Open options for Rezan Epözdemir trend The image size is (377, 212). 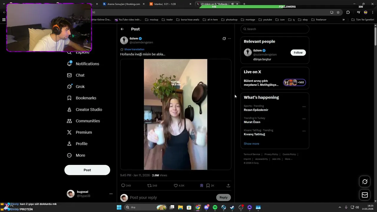tap(304, 107)
